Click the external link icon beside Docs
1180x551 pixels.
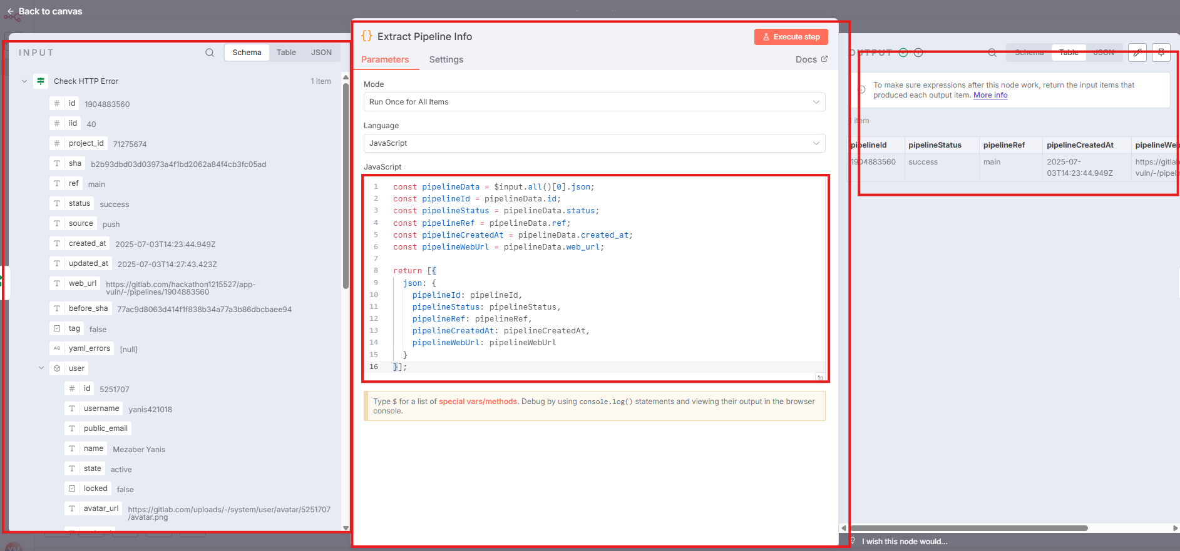(824, 59)
